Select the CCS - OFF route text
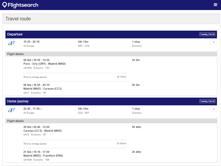 (83, 113)
